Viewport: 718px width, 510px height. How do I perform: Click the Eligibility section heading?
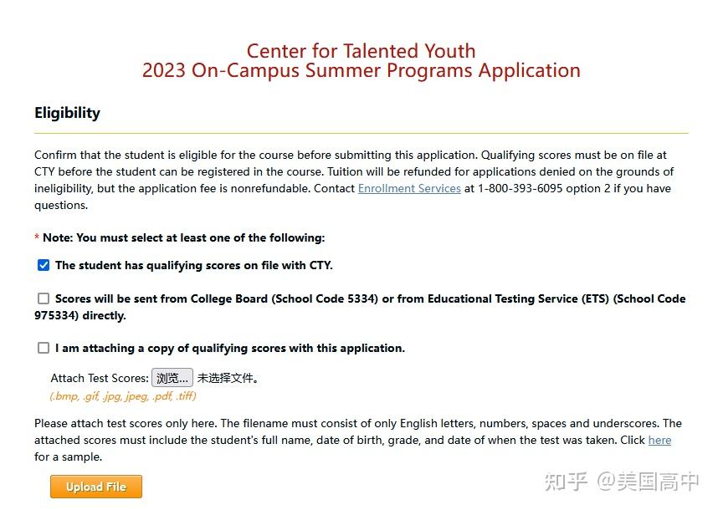click(67, 113)
